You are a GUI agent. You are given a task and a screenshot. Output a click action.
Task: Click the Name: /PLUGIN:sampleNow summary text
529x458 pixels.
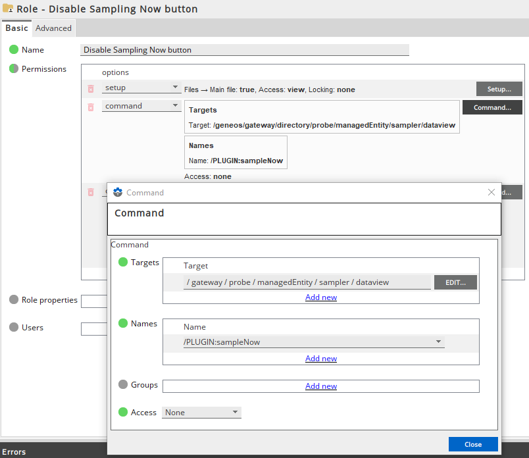pos(236,161)
